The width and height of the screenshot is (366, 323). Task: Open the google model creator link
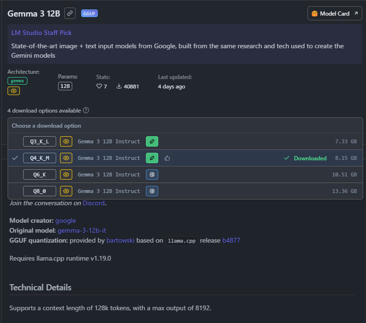click(x=66, y=221)
